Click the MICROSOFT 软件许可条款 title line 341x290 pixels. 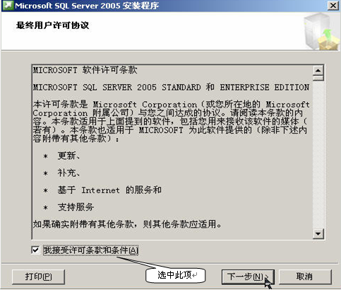click(85, 70)
